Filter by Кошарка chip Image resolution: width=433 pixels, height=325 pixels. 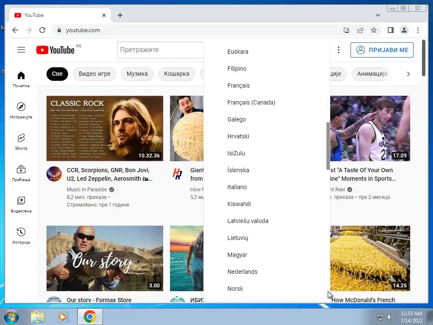click(177, 74)
